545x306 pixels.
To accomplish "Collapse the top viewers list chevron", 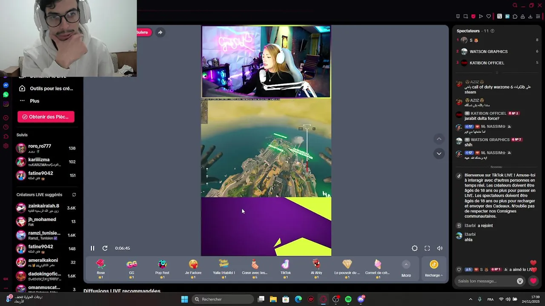I will pyautogui.click(x=496, y=73).
